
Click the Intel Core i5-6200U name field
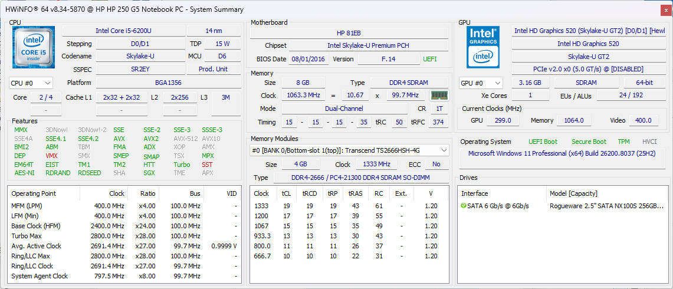(124, 31)
